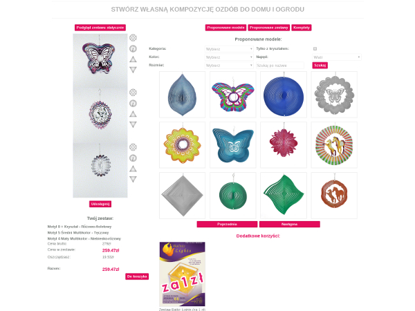Switch to Proponowane zestawy tab
Screen dimensions: 415x311
click(x=268, y=28)
